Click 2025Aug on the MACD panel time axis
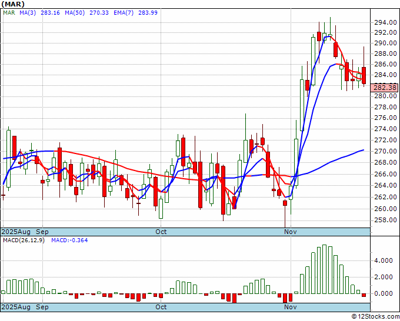 16,307
